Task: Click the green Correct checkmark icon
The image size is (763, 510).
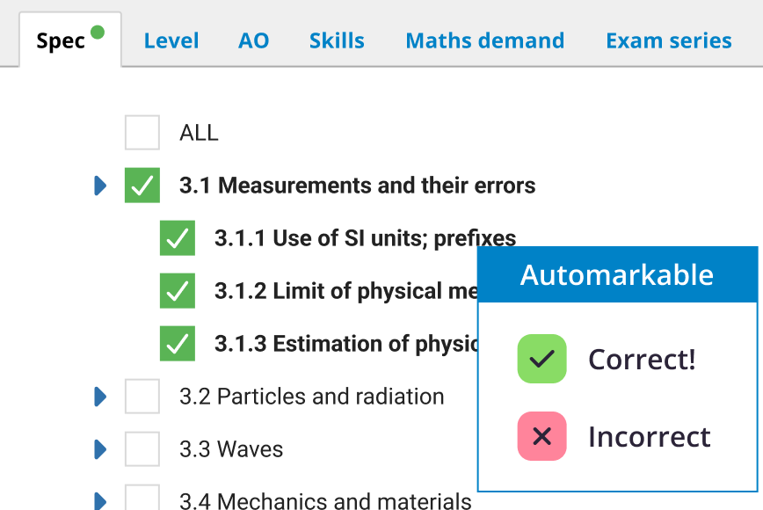Action: [541, 359]
